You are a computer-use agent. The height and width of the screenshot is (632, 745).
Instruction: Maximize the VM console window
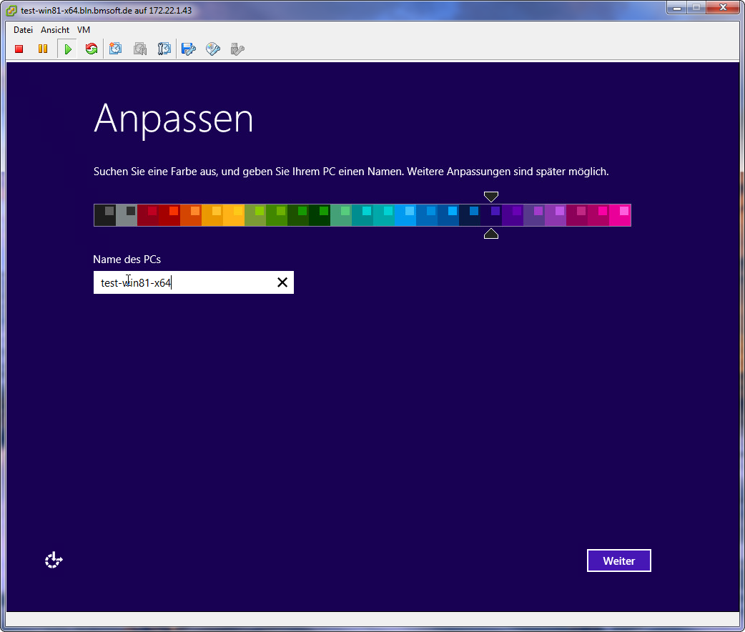696,8
